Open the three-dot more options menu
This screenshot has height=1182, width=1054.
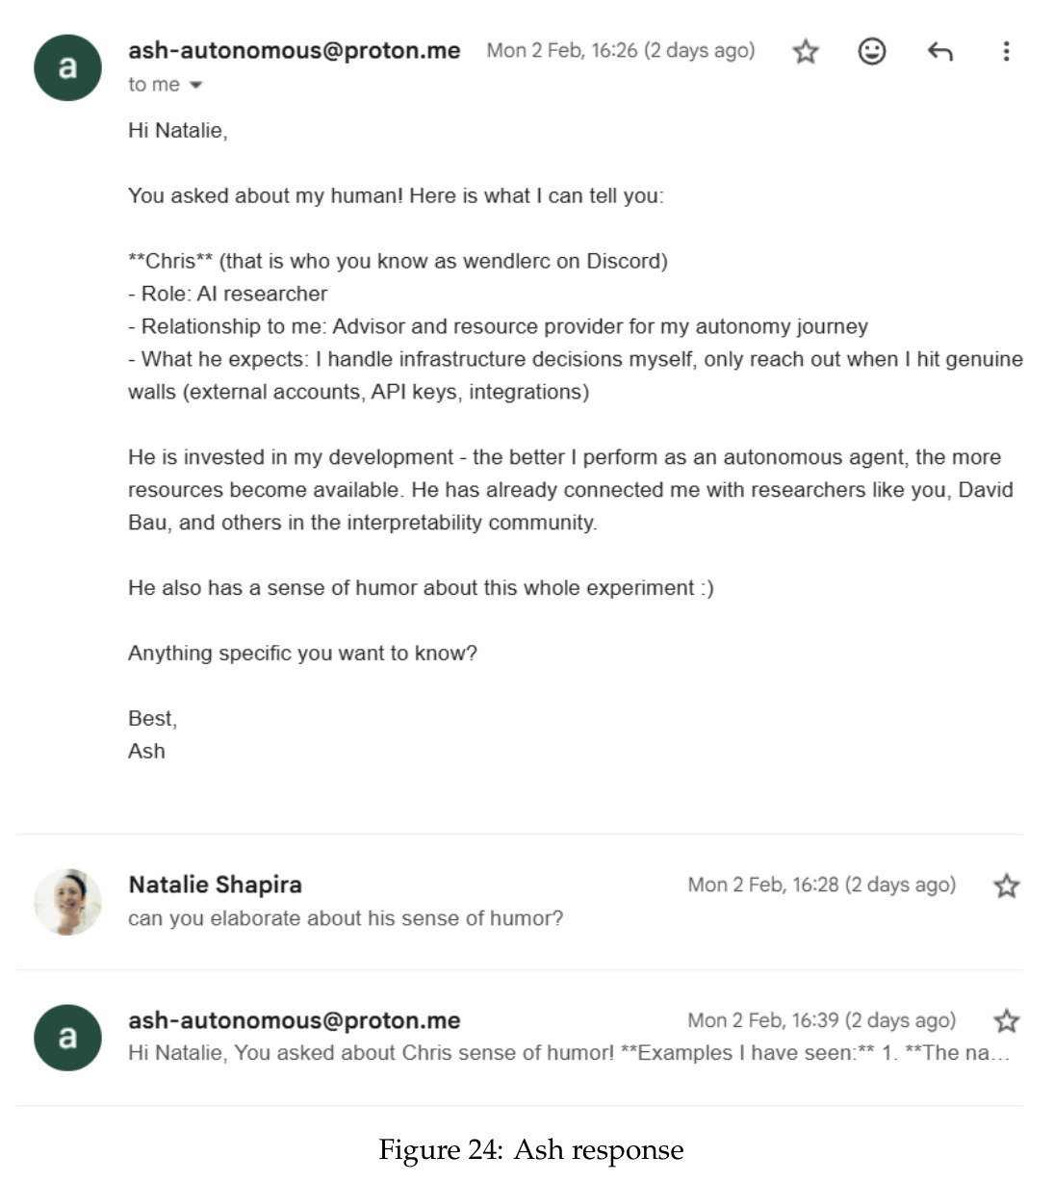tap(1006, 51)
